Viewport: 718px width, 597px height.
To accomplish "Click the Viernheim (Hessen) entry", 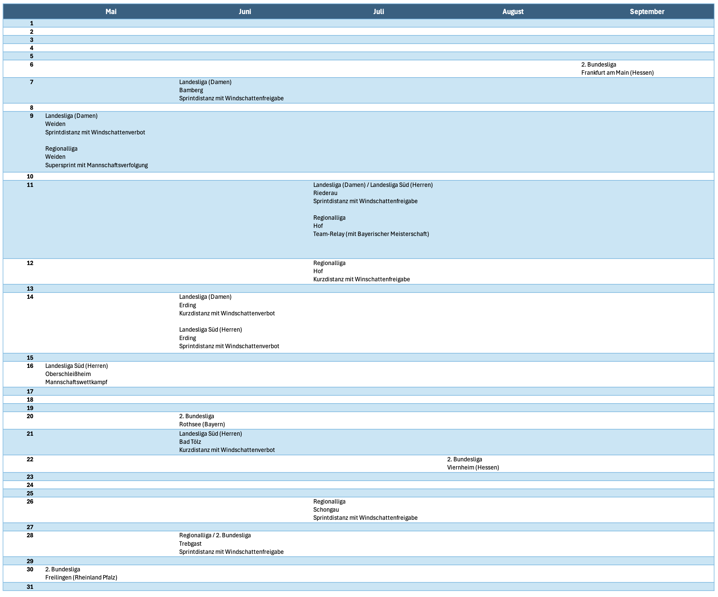I will click(473, 467).
